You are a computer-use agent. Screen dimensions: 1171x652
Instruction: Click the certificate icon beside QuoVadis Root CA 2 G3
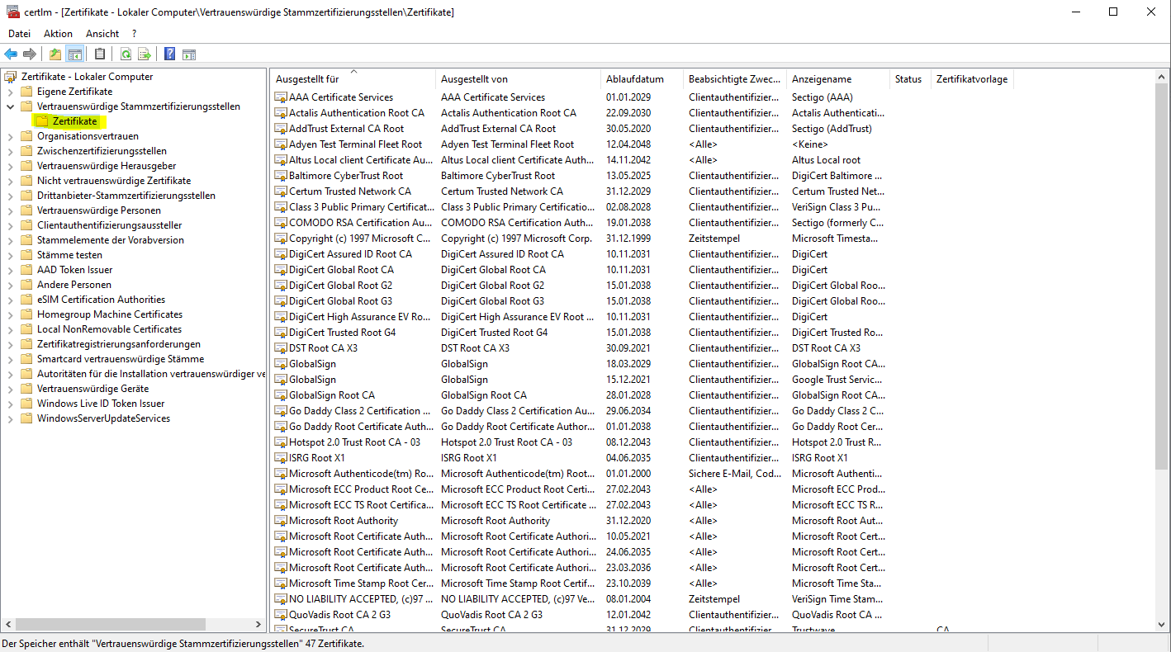(x=281, y=615)
